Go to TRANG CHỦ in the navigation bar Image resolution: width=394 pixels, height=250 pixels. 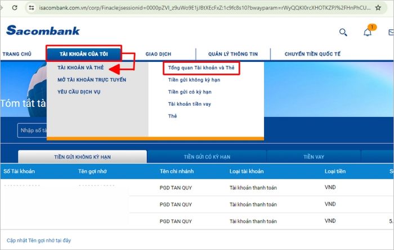tap(16, 54)
